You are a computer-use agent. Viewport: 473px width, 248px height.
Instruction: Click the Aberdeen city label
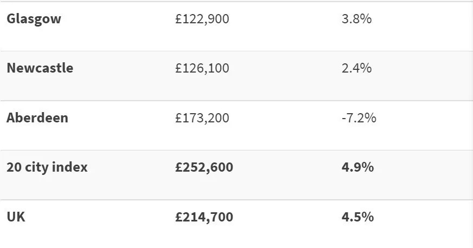coord(37,118)
